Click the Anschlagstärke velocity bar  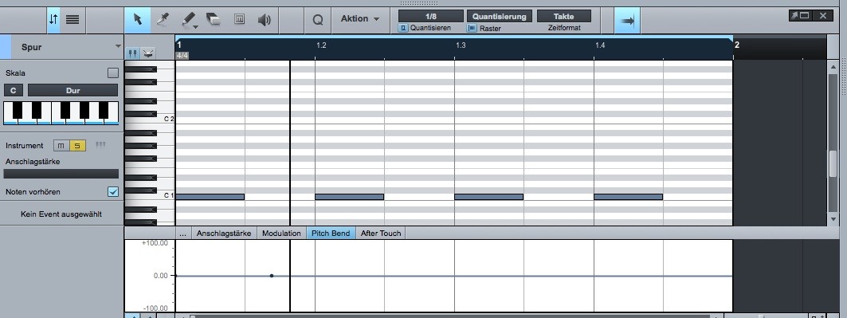[x=61, y=174]
